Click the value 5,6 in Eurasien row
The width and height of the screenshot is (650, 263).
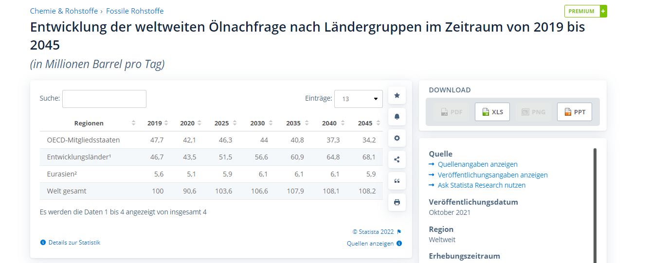159,174
